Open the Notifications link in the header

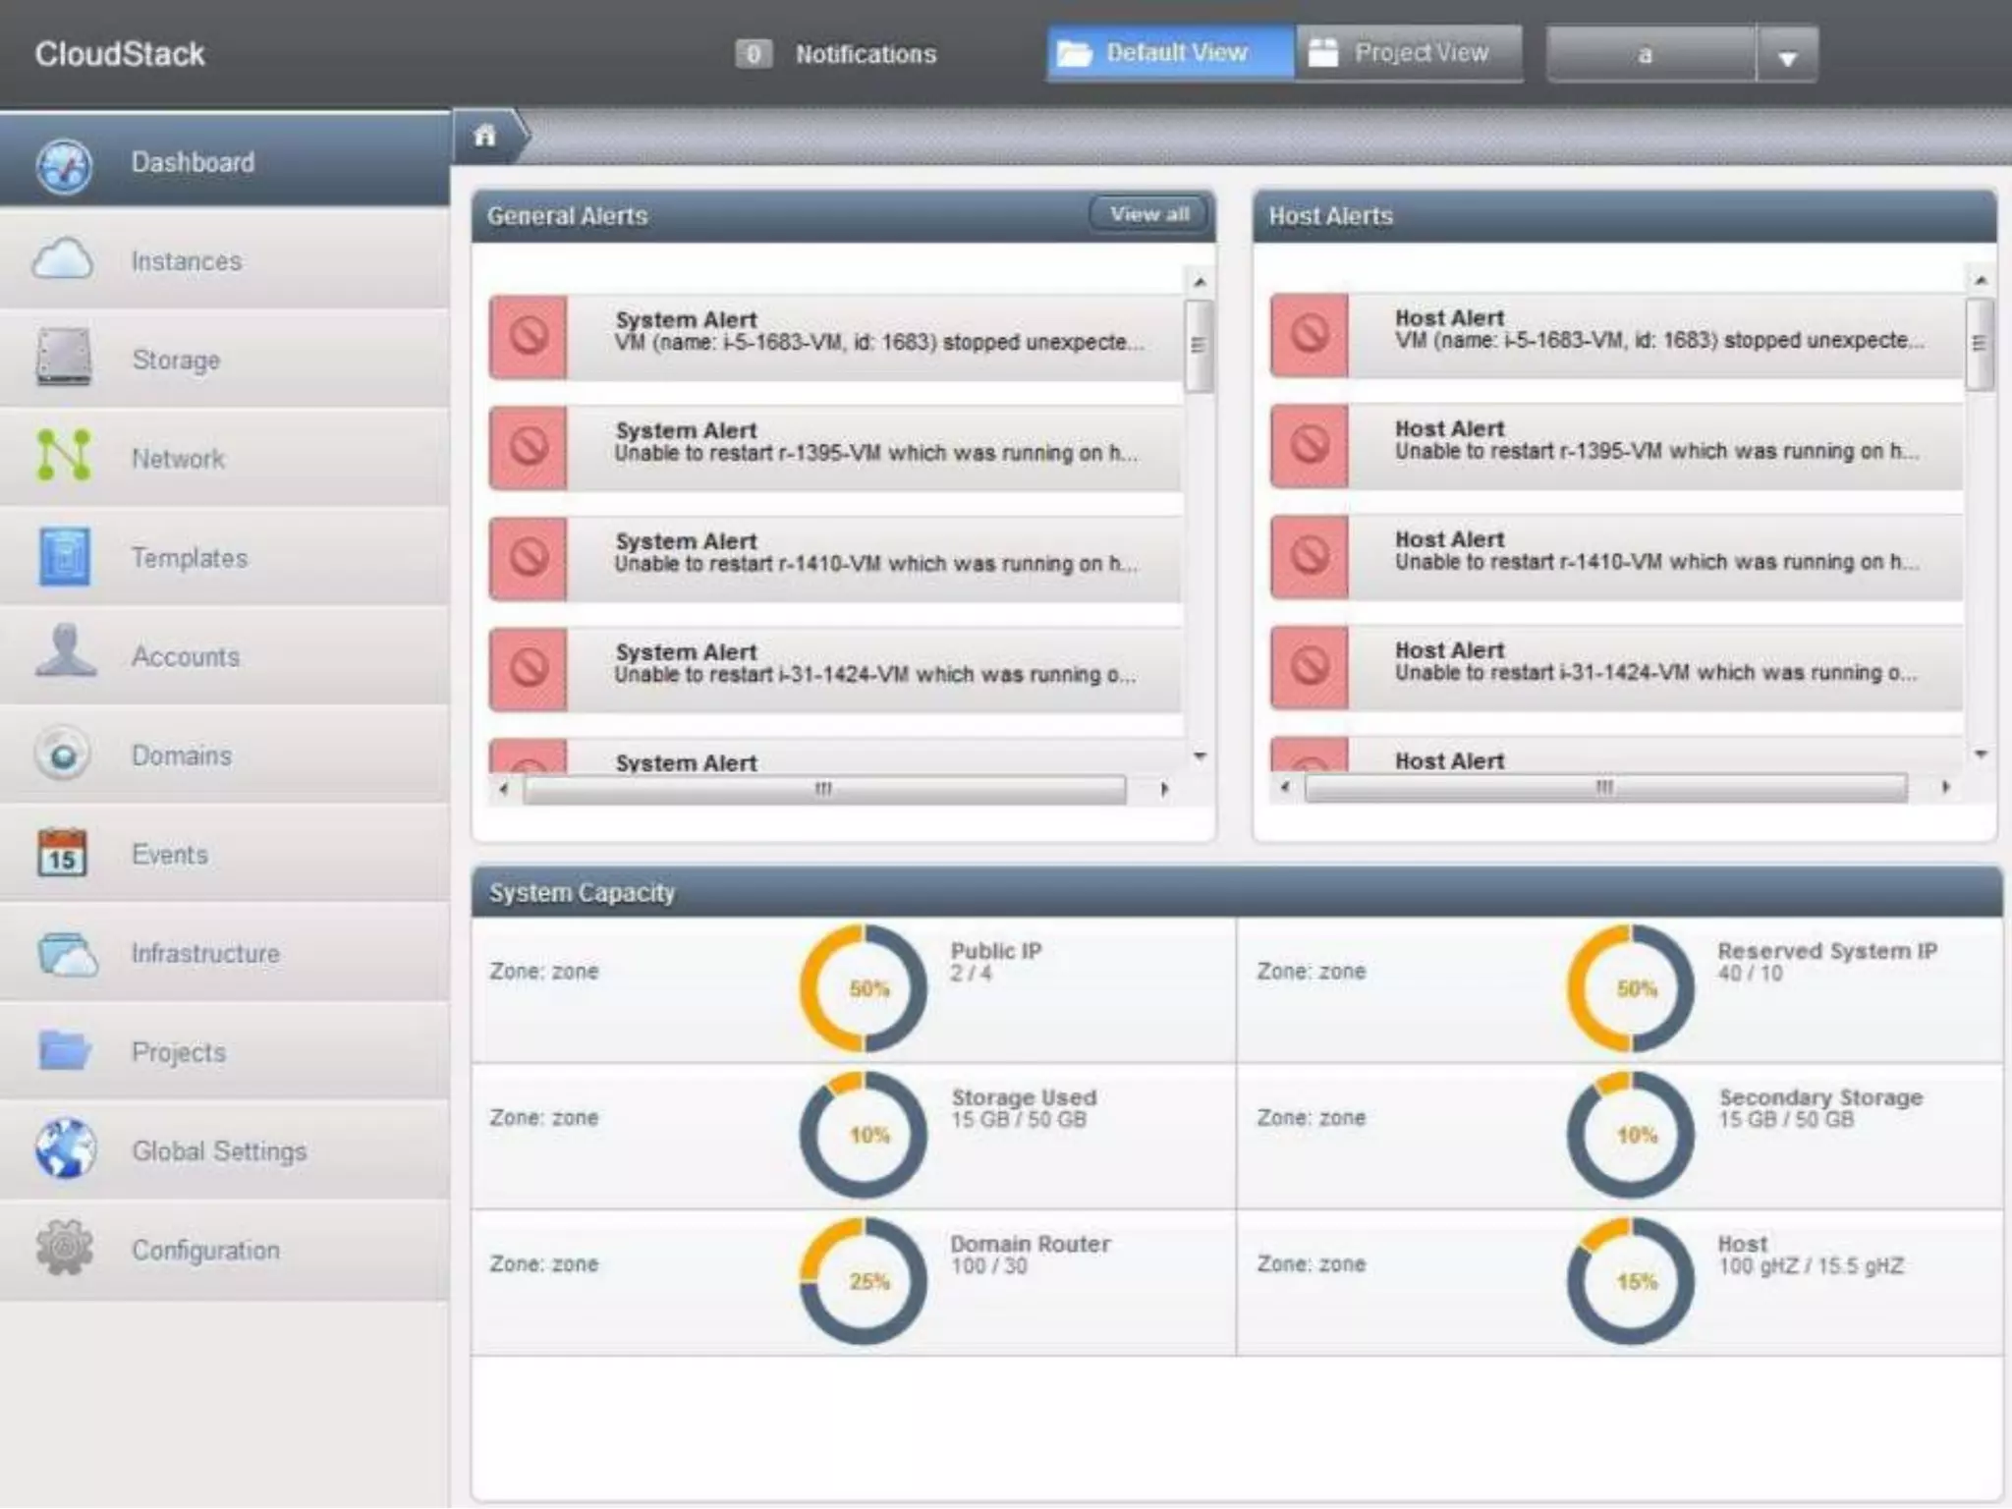[865, 54]
